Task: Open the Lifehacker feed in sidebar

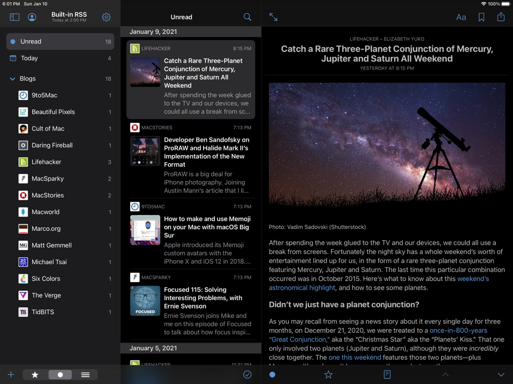Action: click(65, 162)
